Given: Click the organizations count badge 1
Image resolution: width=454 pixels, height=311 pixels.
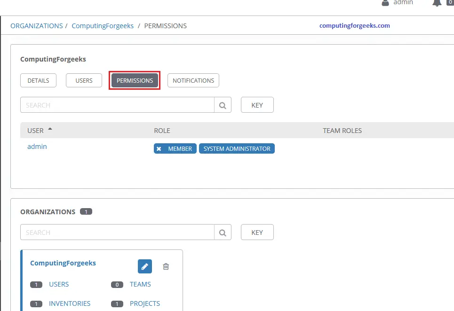Looking at the screenshot, I should pos(86,212).
